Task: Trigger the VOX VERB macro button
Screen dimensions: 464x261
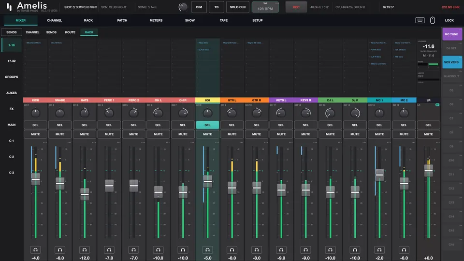Action: point(452,62)
